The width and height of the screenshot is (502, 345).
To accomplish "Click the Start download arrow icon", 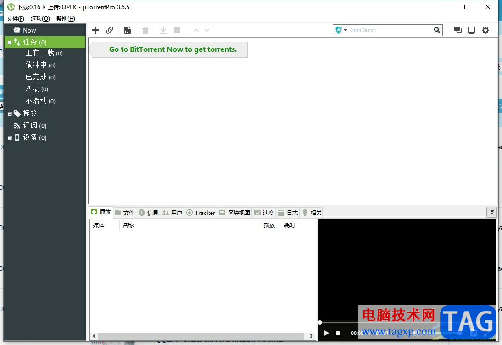I will click(163, 30).
